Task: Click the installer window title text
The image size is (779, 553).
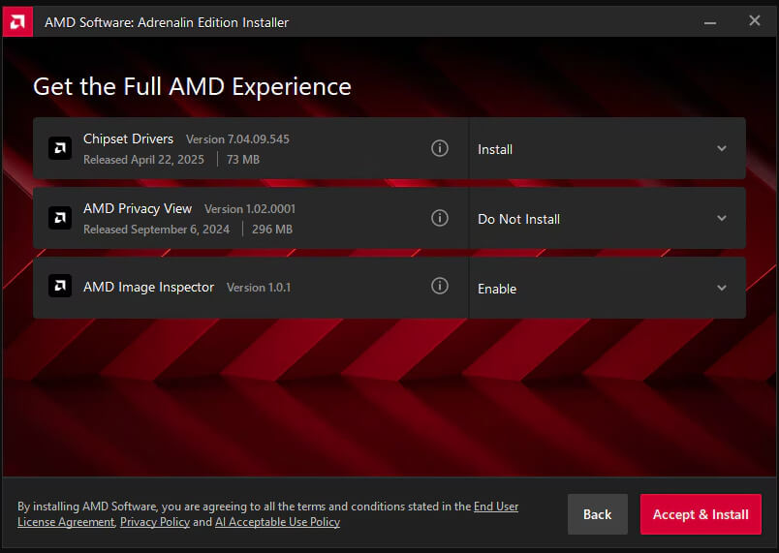Action: pyautogui.click(x=167, y=23)
